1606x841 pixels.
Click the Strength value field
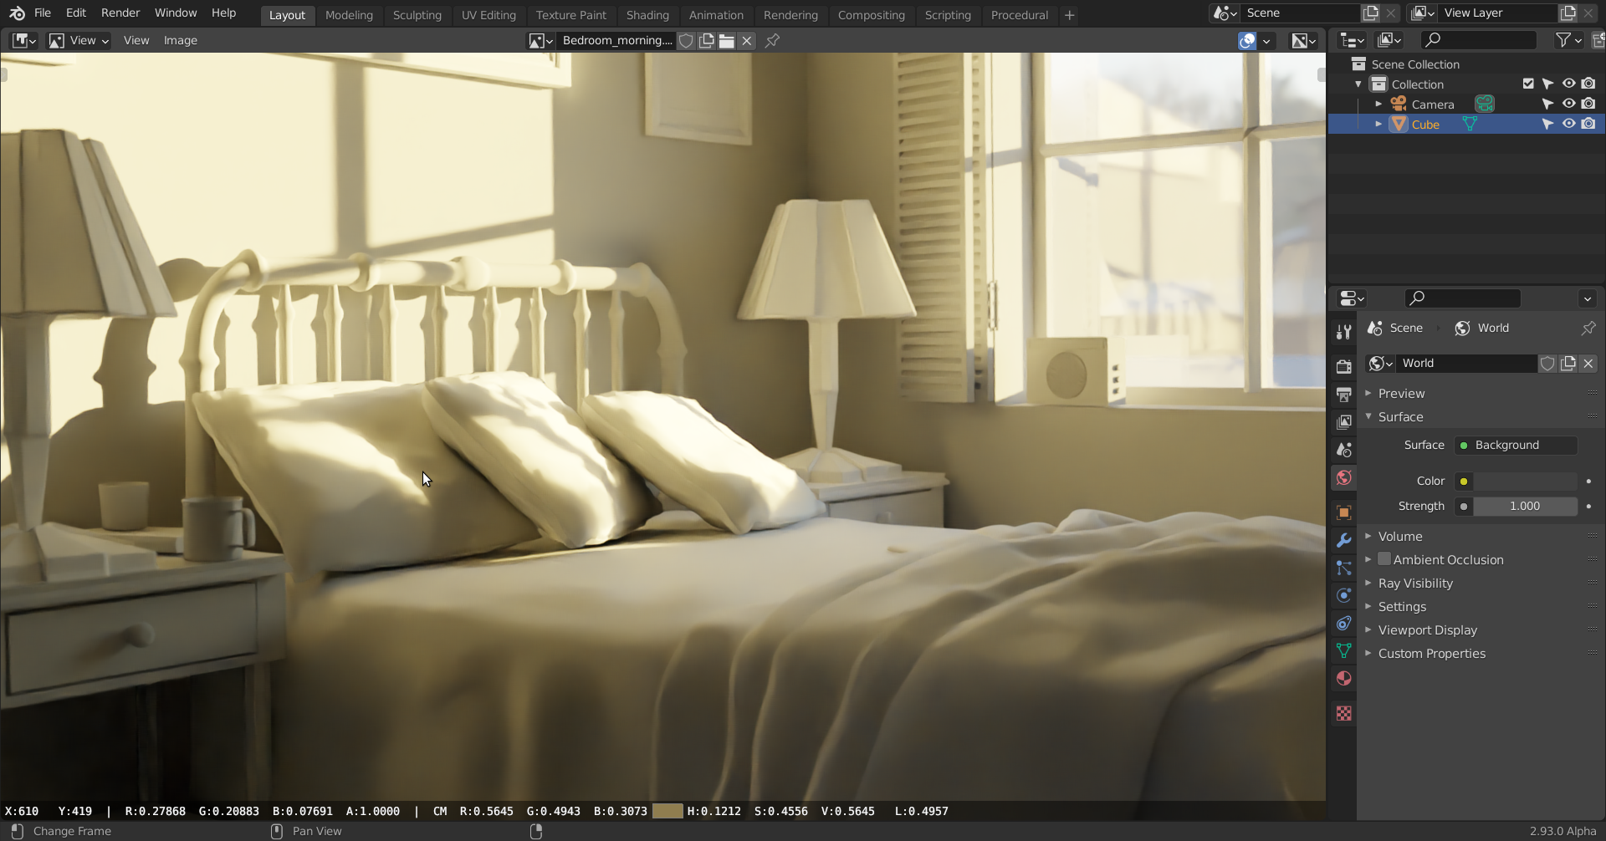(1525, 506)
